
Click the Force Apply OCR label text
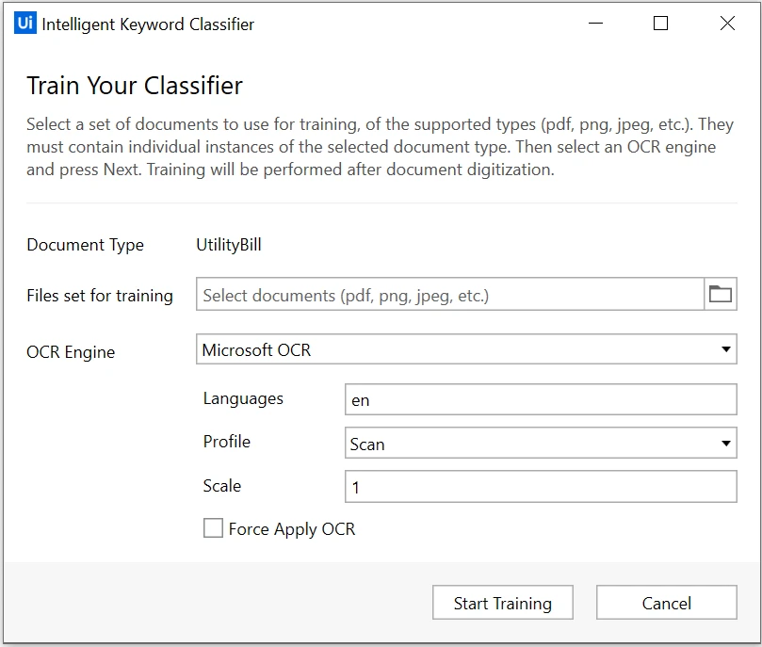point(292,529)
